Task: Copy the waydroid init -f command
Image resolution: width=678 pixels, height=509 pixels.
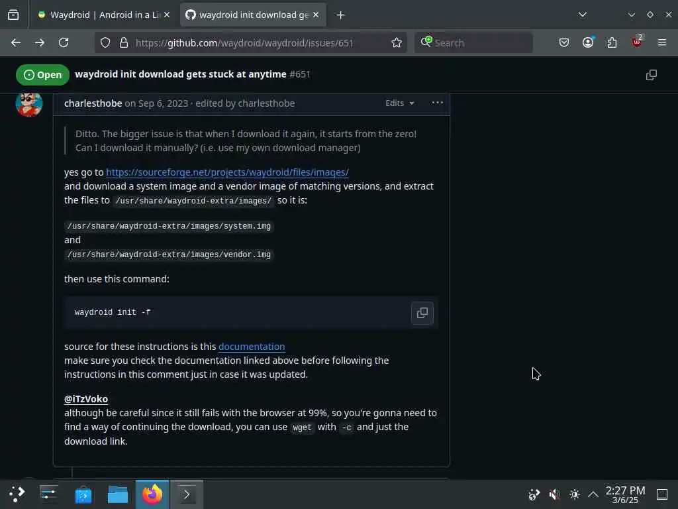Action: coord(422,313)
